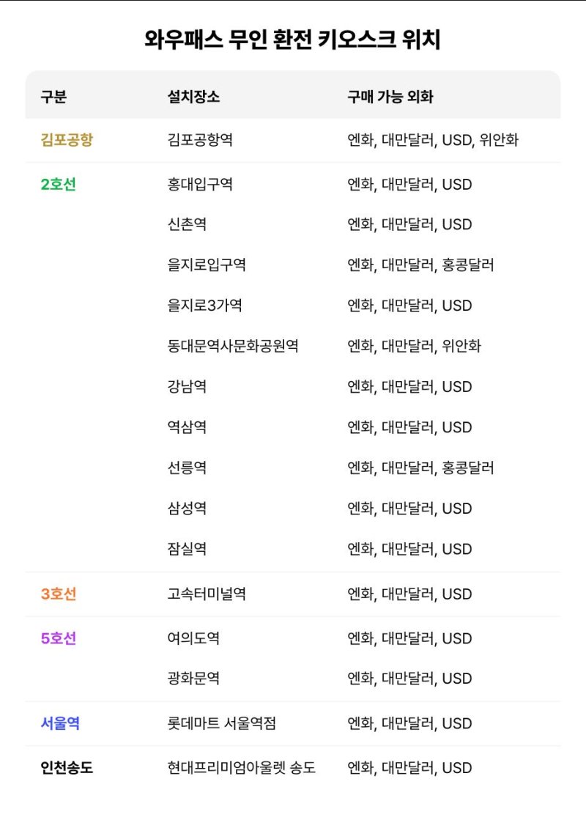Select the 잠실역 location cell

click(187, 549)
